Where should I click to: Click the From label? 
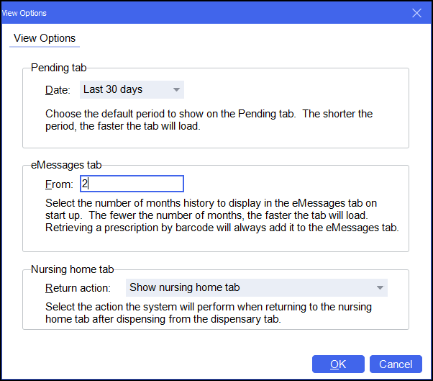pos(59,184)
